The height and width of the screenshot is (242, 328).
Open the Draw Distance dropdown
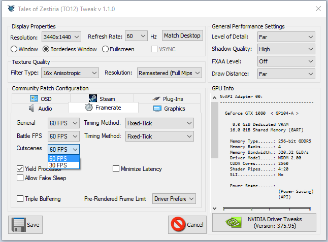[286, 74]
